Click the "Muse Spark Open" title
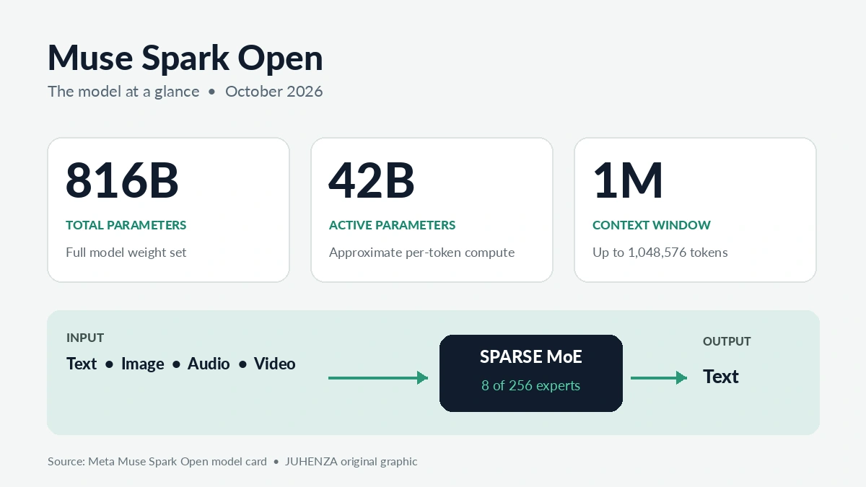 (185, 59)
